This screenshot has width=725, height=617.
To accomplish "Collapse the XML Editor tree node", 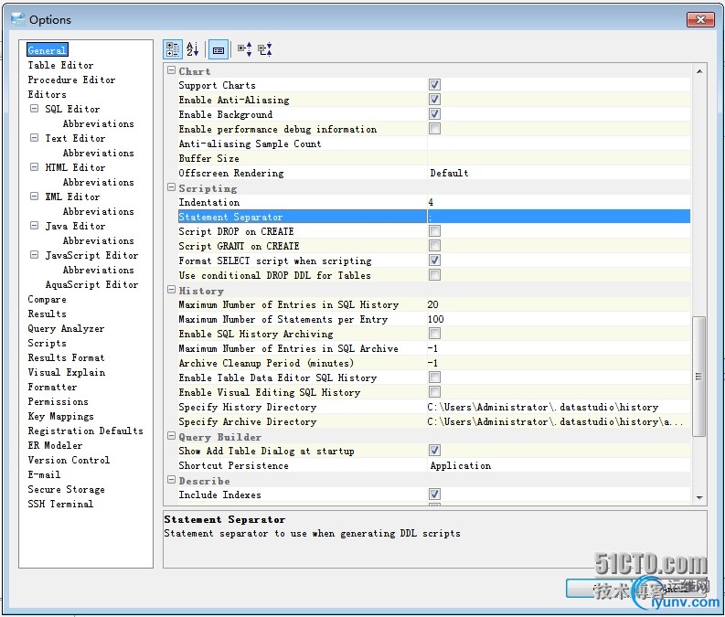I will coord(34,197).
